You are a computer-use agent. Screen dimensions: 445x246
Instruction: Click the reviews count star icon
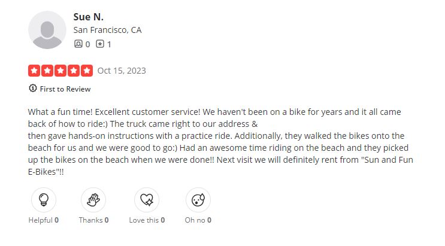[x=100, y=44]
